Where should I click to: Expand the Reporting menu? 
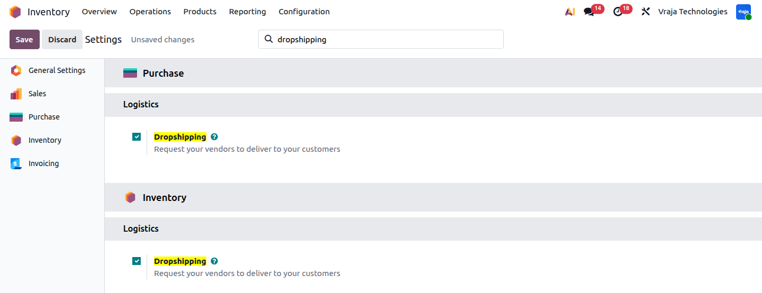point(248,12)
